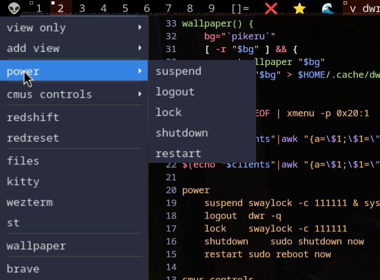380x280 pixels.
Task: Click 'sudo shutdown now' on line 16
Action: 317,242
